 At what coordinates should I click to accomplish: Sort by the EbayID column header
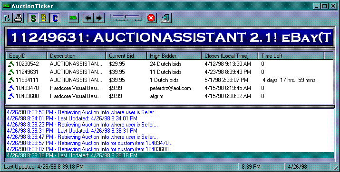[27, 56]
